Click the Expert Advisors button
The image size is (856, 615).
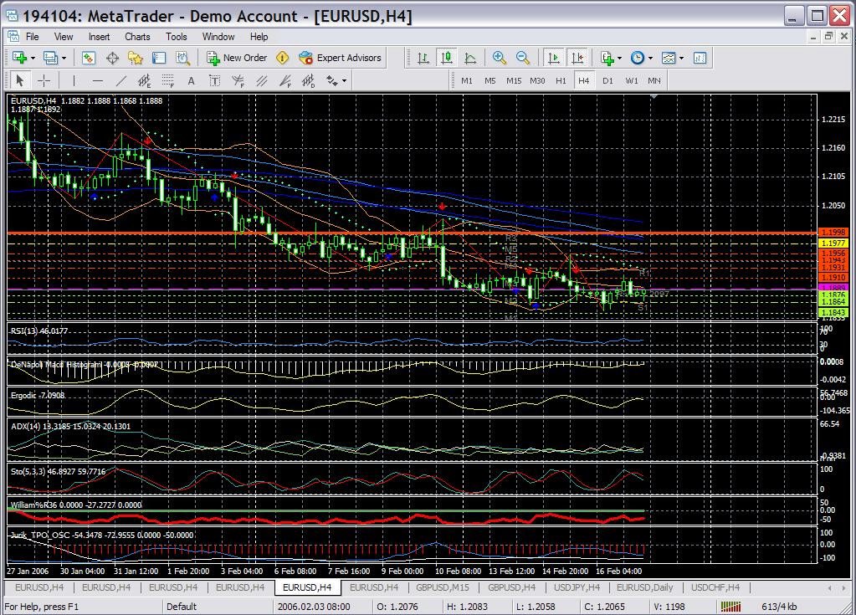pos(340,58)
